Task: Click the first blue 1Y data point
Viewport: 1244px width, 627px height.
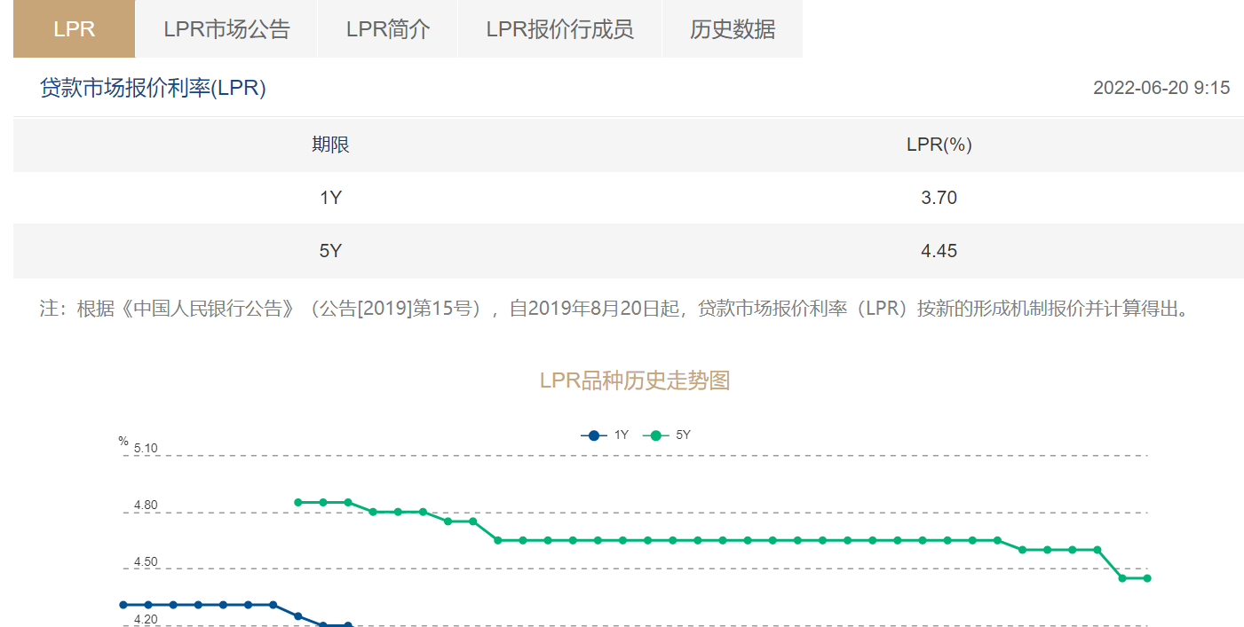Action: (x=123, y=605)
